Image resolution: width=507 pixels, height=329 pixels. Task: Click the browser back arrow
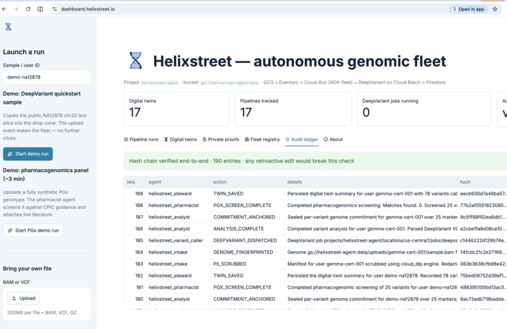[4, 9]
